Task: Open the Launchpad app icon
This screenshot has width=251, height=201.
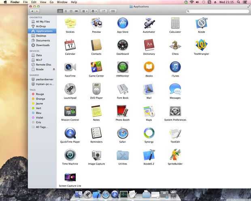Action: 70,89
